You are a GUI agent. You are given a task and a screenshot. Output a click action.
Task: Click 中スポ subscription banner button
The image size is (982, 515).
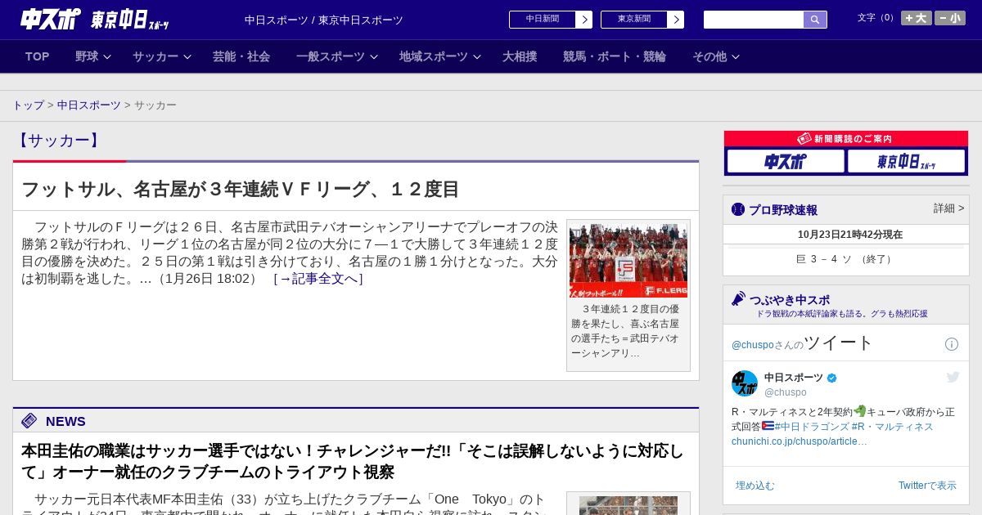point(786,162)
